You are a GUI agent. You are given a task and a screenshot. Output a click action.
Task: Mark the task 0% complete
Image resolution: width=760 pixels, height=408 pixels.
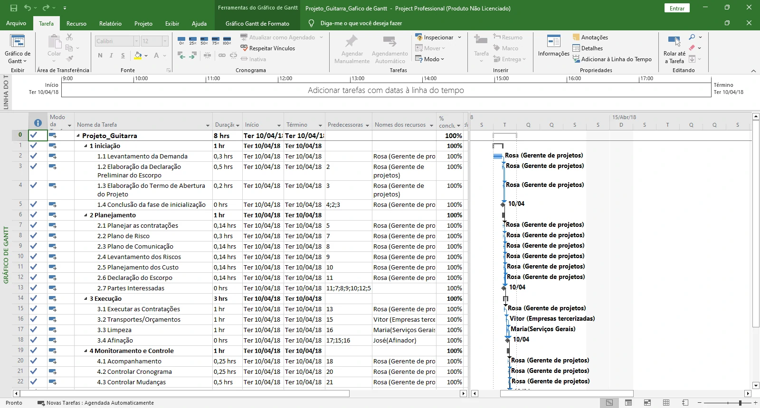pyautogui.click(x=181, y=41)
